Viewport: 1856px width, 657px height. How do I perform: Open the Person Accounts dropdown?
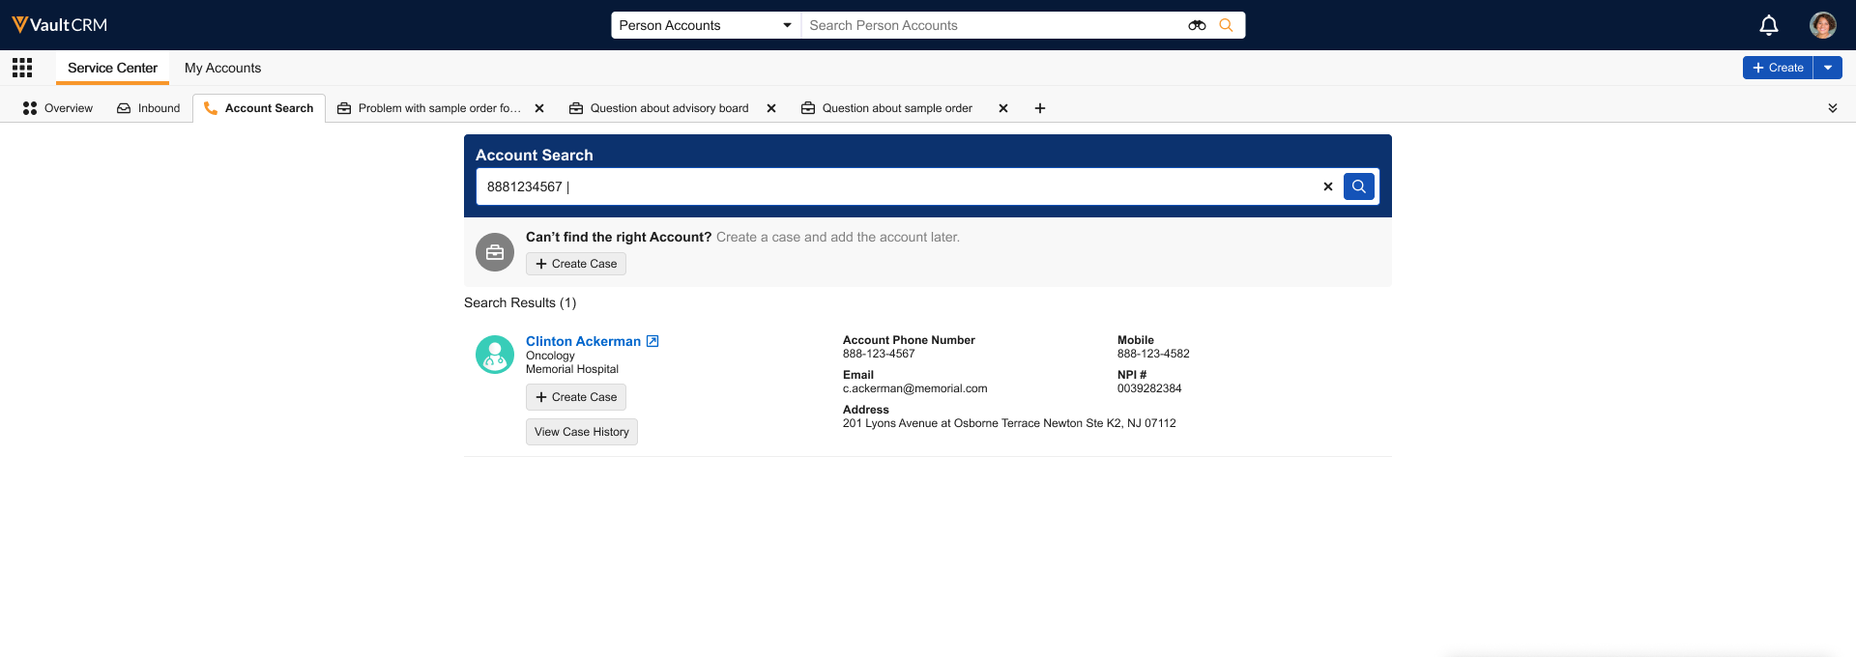[706, 25]
